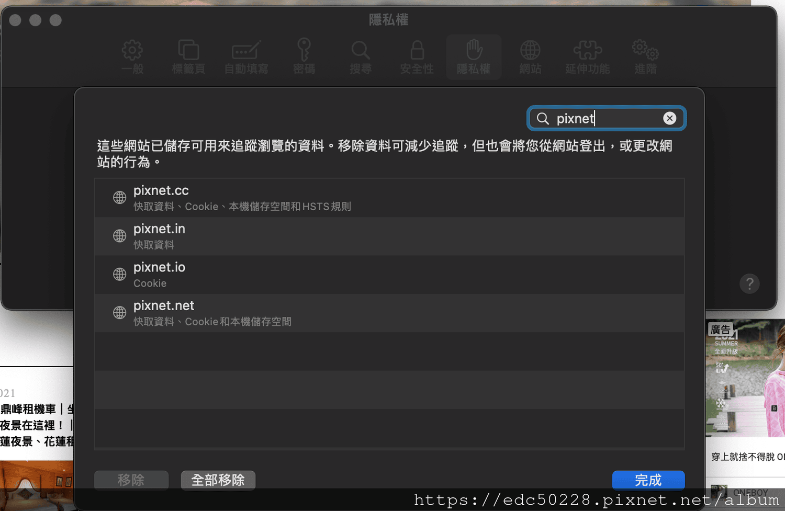The height and width of the screenshot is (511, 785).
Task: Select the pixnet.io website row
Action: (x=389, y=274)
